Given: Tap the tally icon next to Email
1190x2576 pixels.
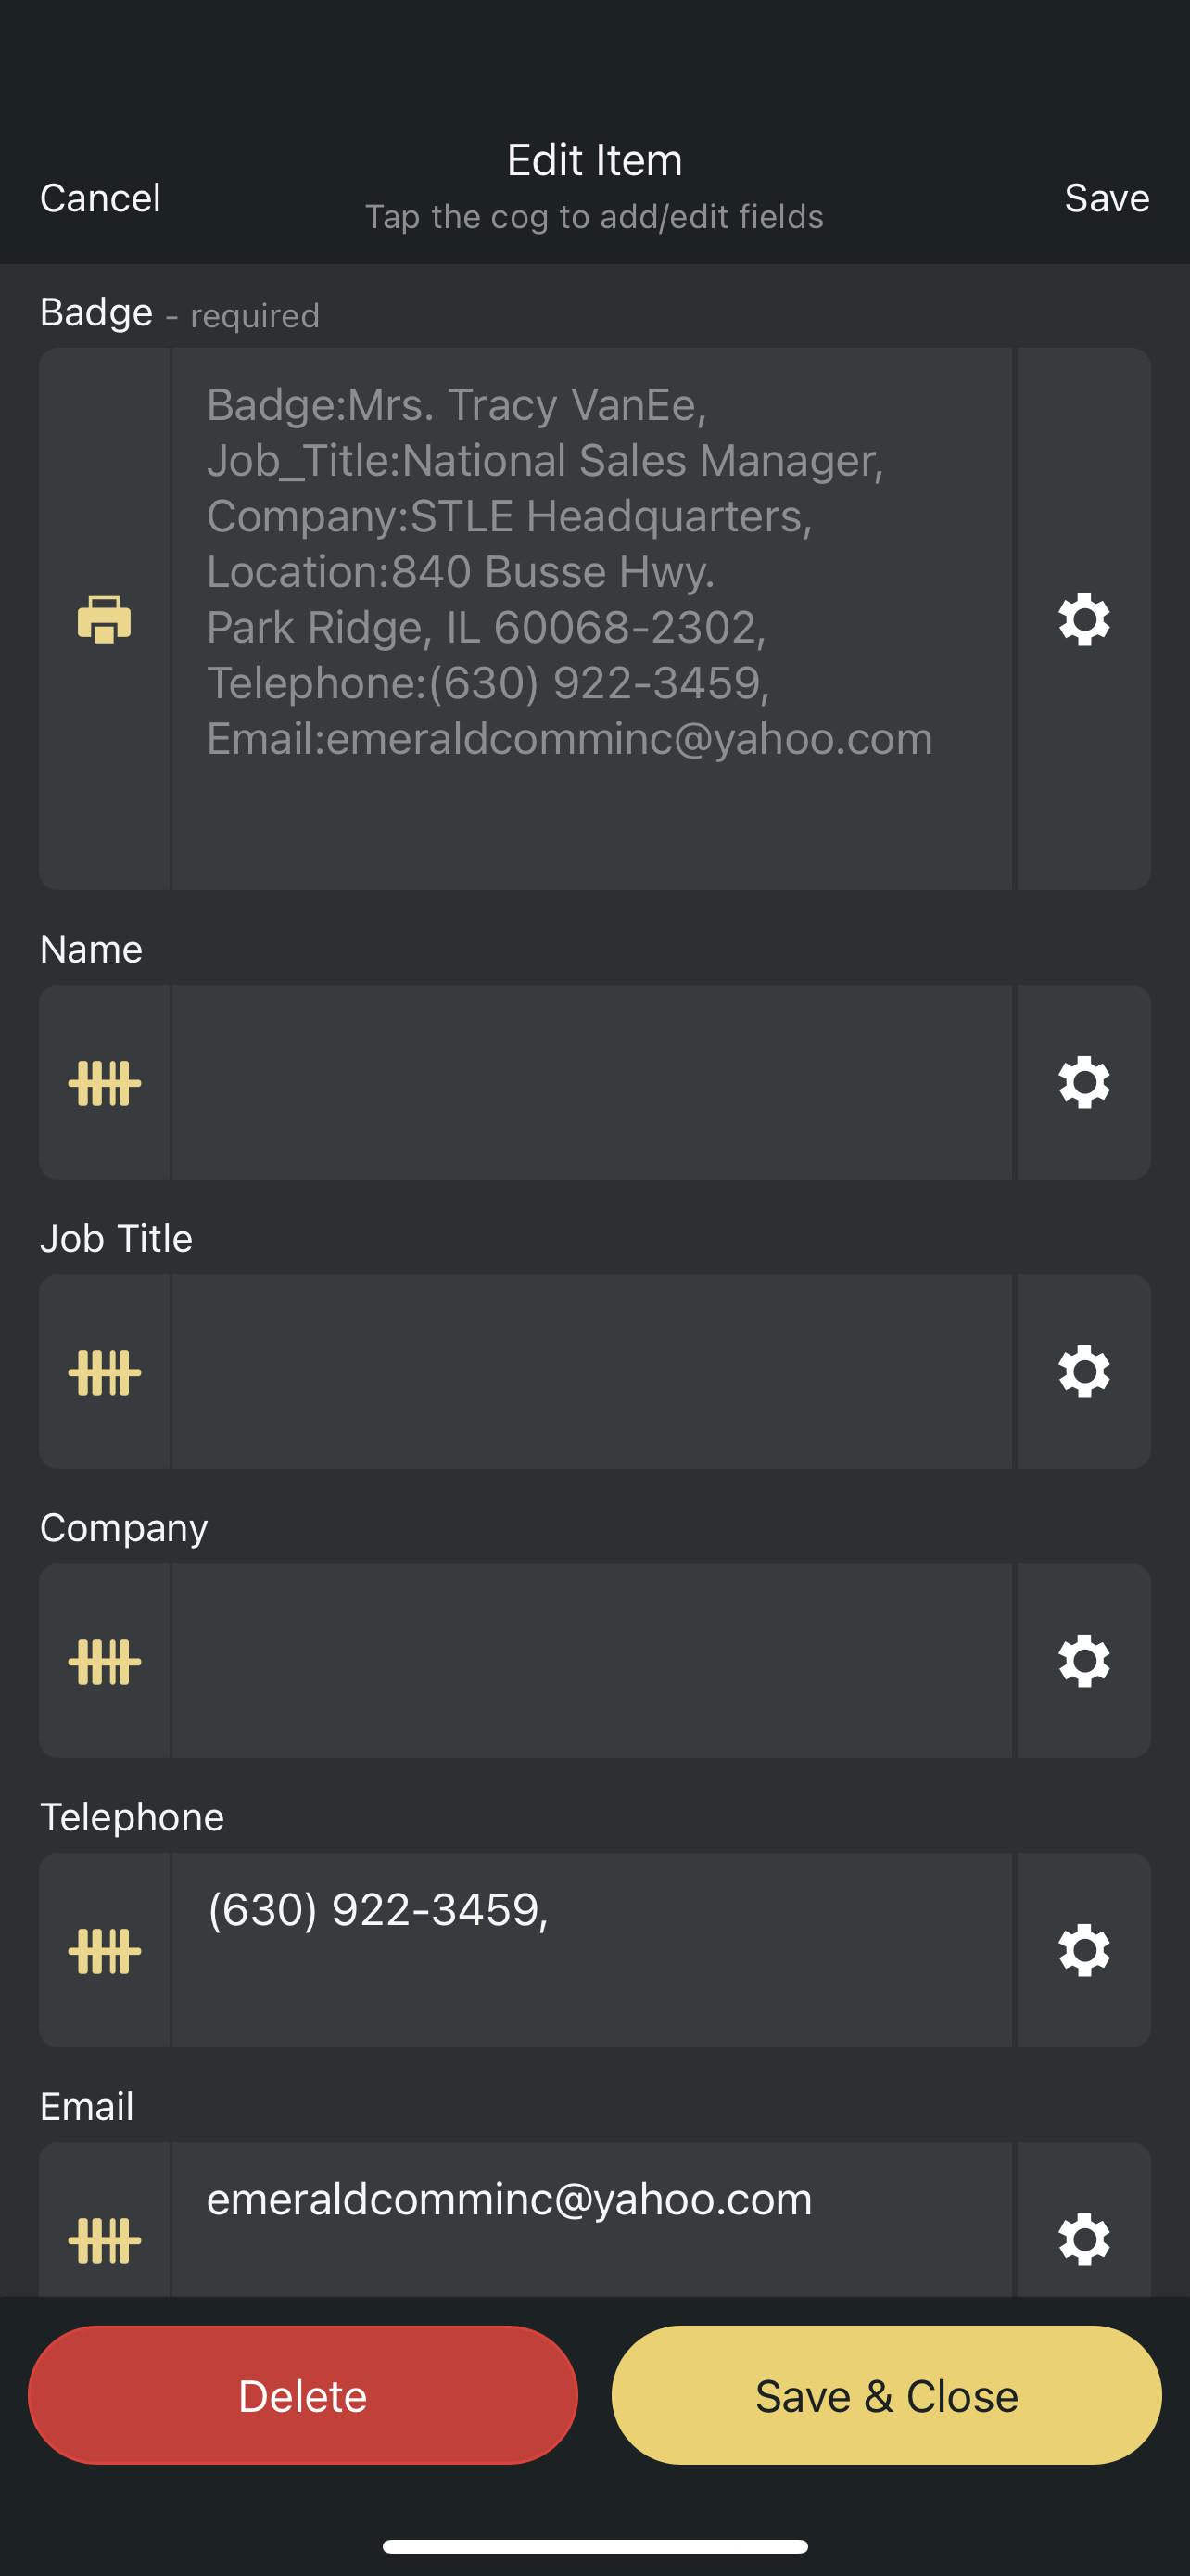Looking at the screenshot, I should 104,2238.
